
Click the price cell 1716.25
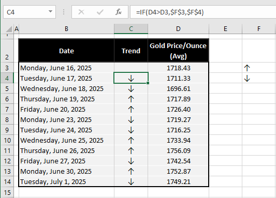pos(178,130)
